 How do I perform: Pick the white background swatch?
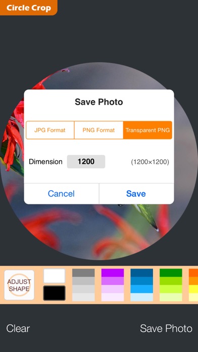(x=54, y=276)
